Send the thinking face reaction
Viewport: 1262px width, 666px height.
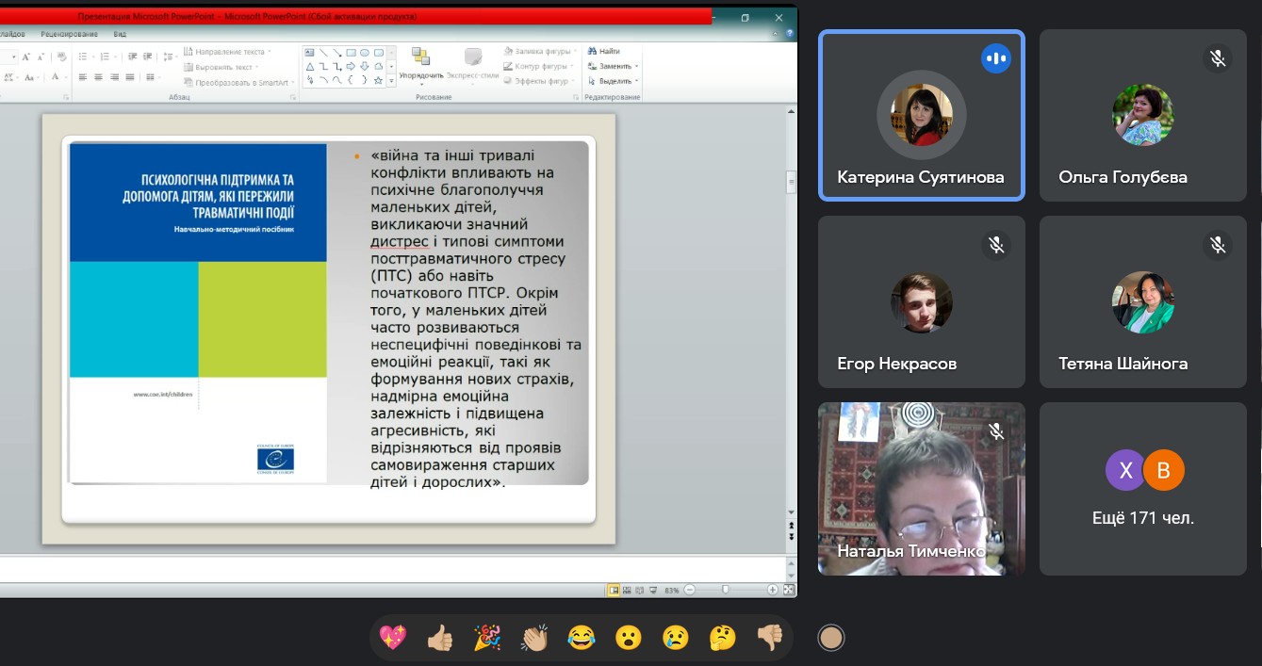[x=723, y=638]
